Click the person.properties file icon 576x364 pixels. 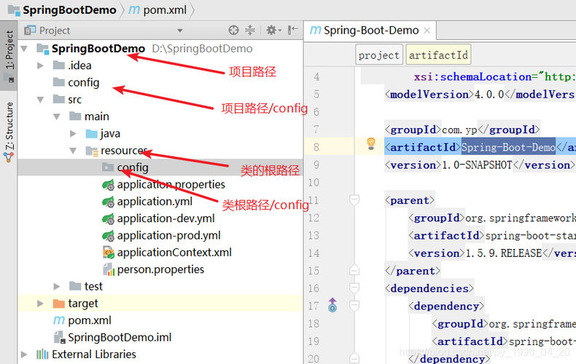click(109, 269)
